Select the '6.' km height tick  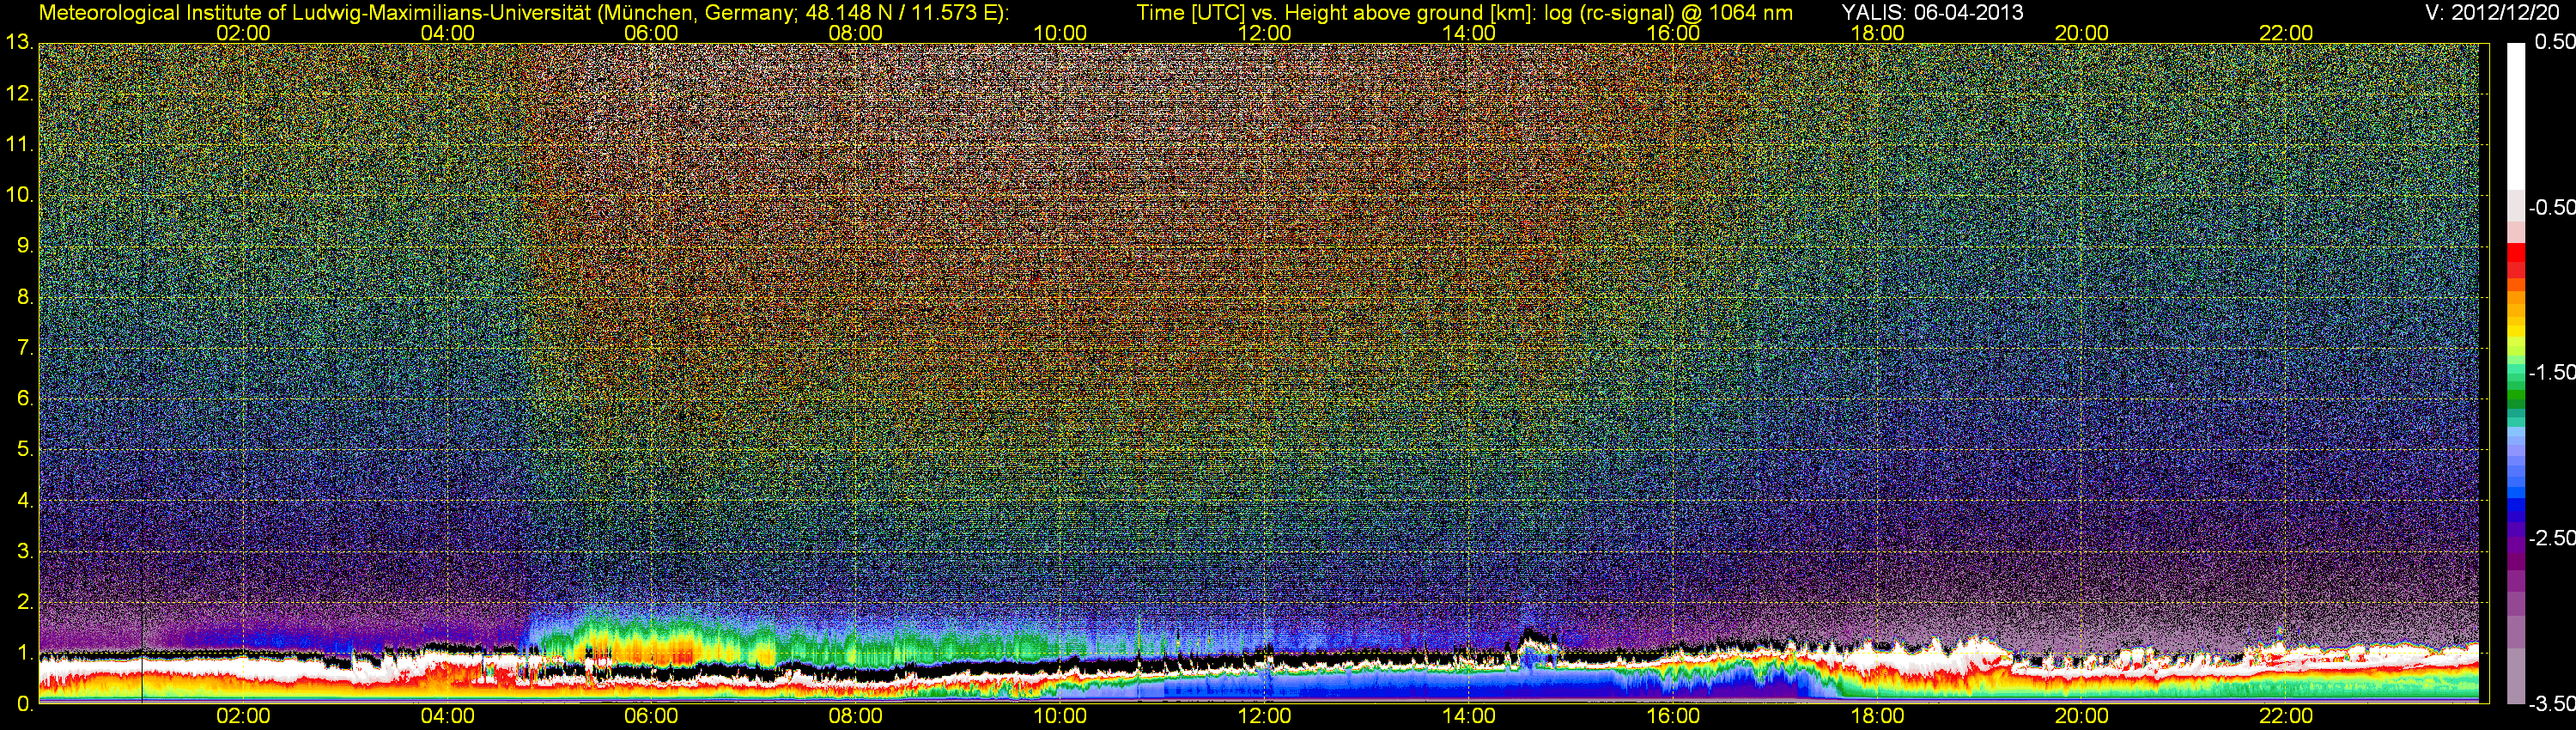[25, 399]
